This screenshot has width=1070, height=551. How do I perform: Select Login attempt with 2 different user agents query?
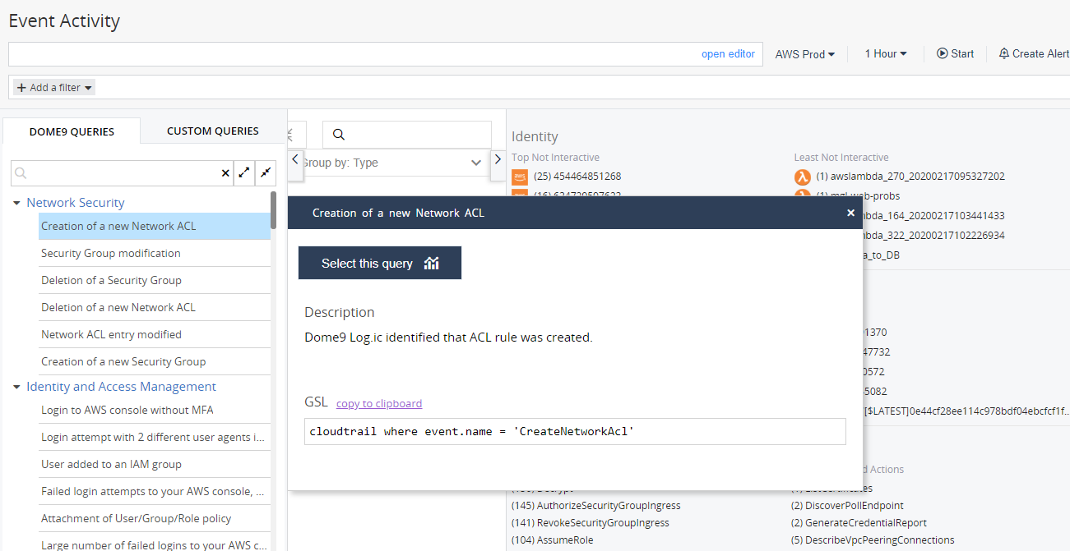[155, 437]
